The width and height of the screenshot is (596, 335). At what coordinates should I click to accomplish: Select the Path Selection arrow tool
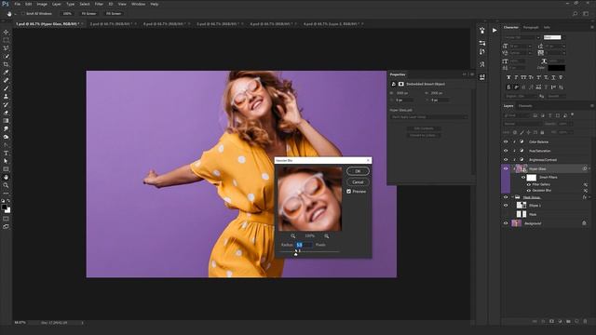click(7, 161)
